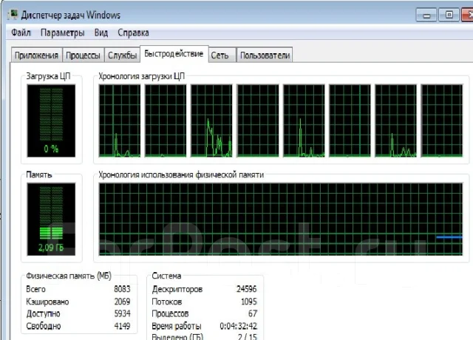This screenshot has height=340, width=473.
Task: Minimize the Диспетчер задач window
Action: point(426,15)
